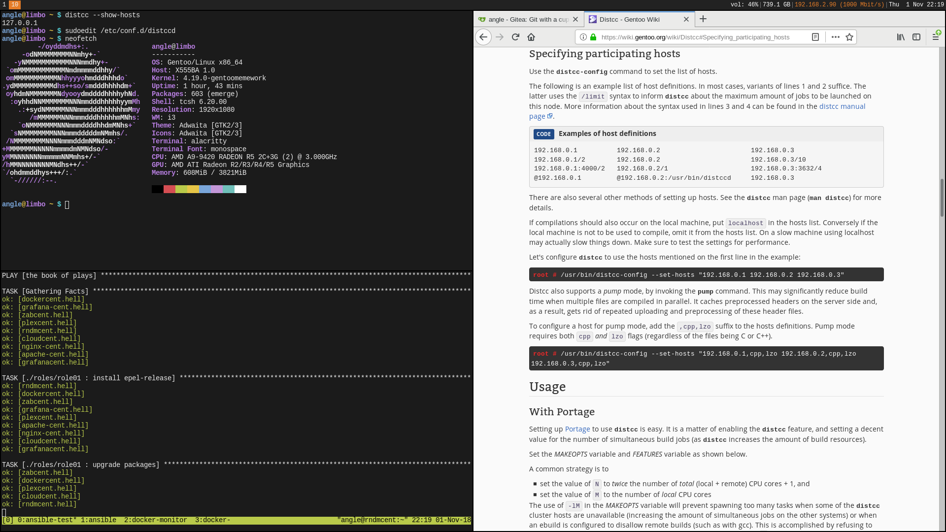Select i3 workspace 10 indicator
This screenshot has width=946, height=532.
15,4
